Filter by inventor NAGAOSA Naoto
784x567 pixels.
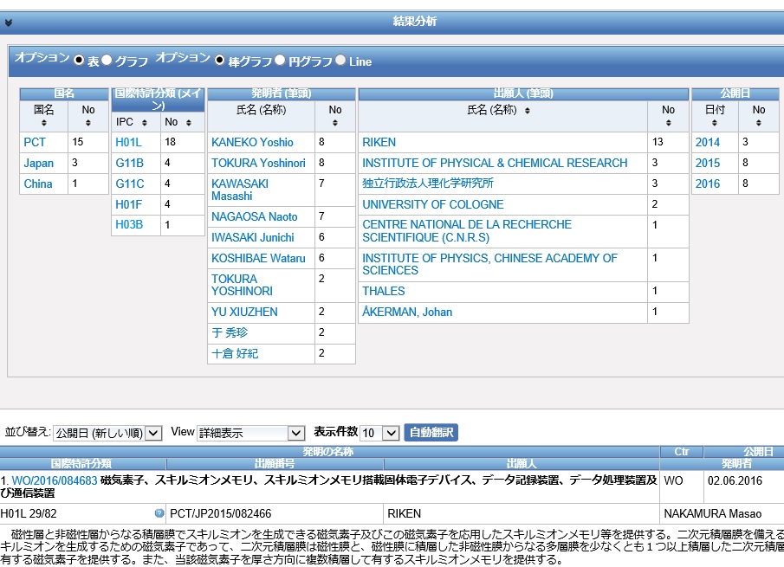point(255,216)
